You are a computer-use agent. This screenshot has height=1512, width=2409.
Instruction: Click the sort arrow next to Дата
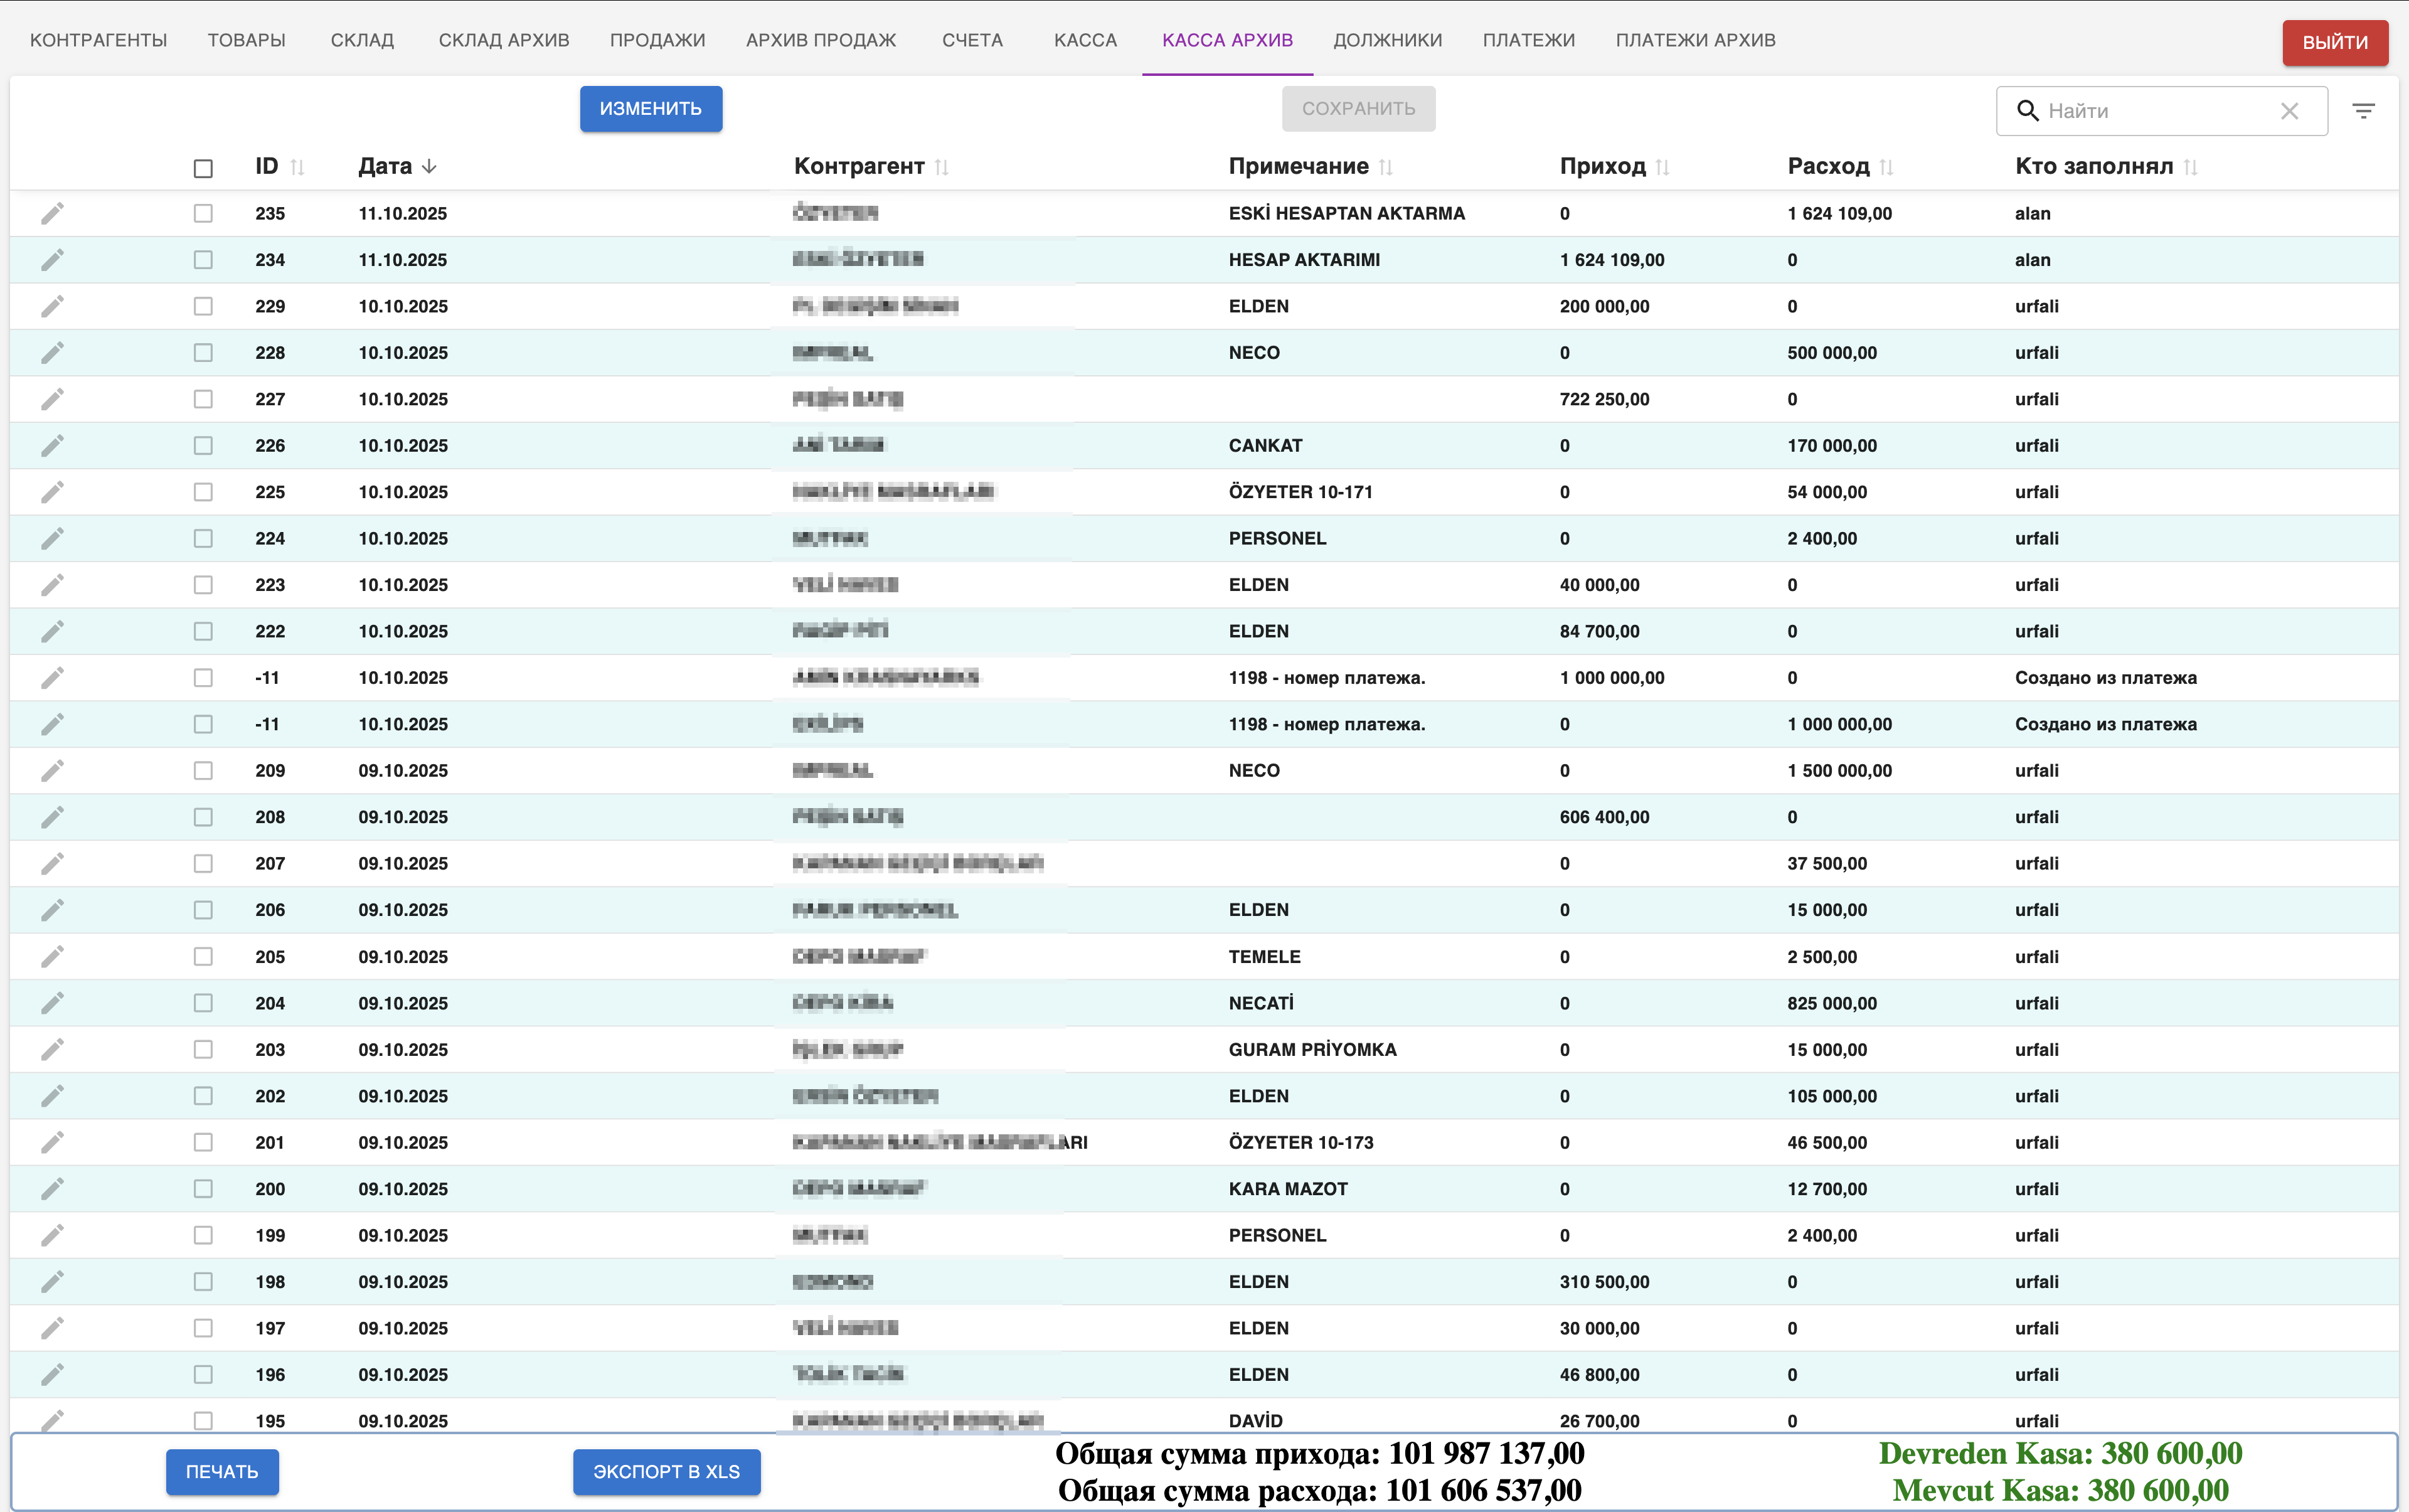pos(429,166)
